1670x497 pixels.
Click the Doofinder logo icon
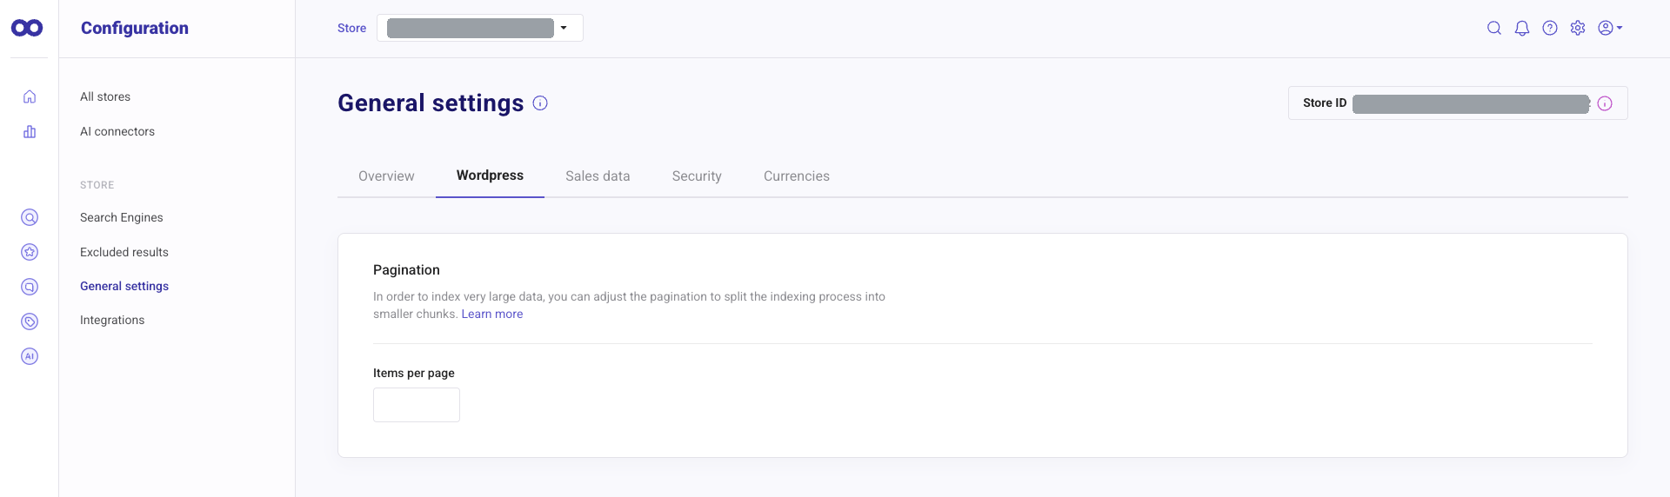(27, 28)
